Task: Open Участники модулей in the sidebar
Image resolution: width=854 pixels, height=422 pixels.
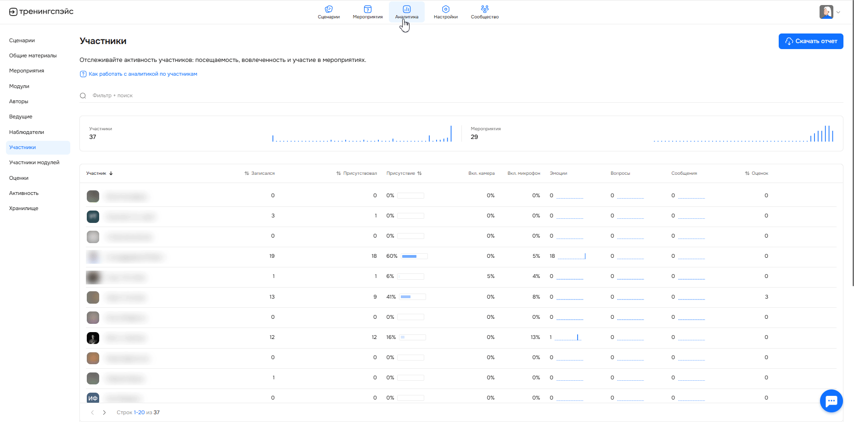Action: coord(34,162)
